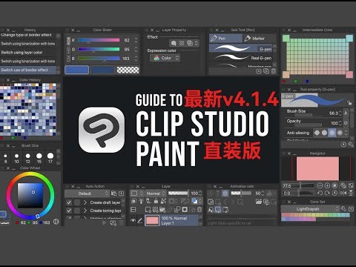
Task: Click the clip to layer below icon
Action: pos(133,201)
